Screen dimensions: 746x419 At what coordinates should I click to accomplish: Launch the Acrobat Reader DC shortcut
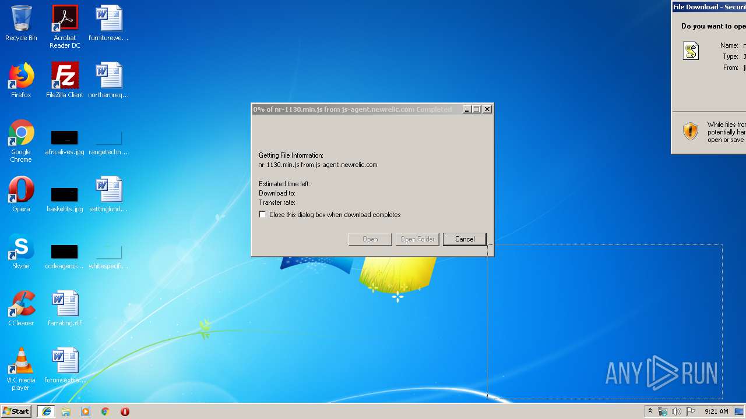(65, 27)
